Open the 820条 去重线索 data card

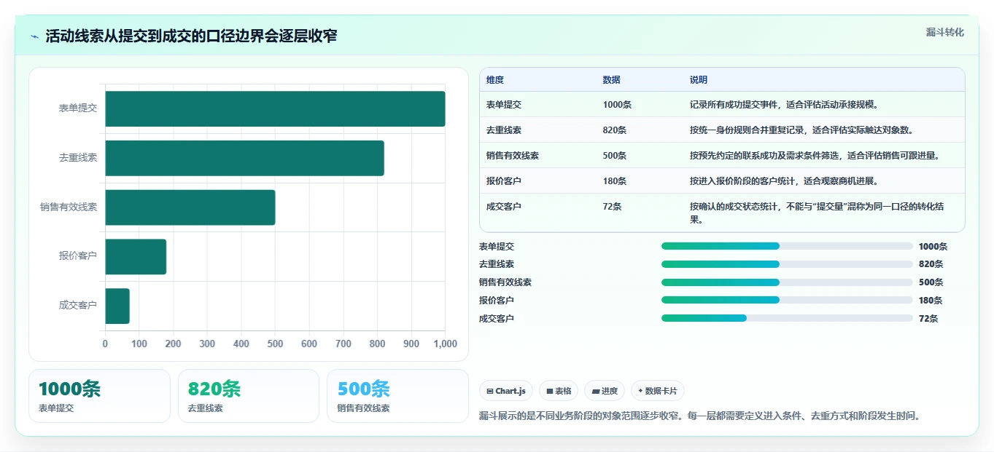tap(249, 396)
